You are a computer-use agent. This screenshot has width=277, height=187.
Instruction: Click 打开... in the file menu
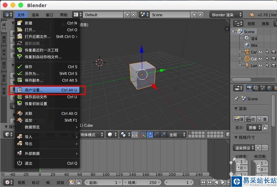[x=47, y=30]
